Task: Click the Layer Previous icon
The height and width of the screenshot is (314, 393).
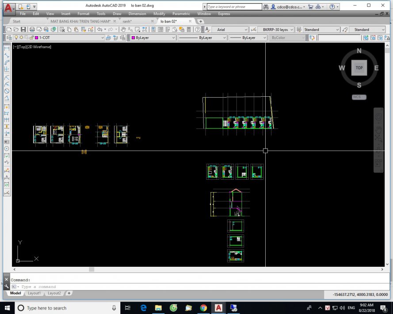Action: 115,38
